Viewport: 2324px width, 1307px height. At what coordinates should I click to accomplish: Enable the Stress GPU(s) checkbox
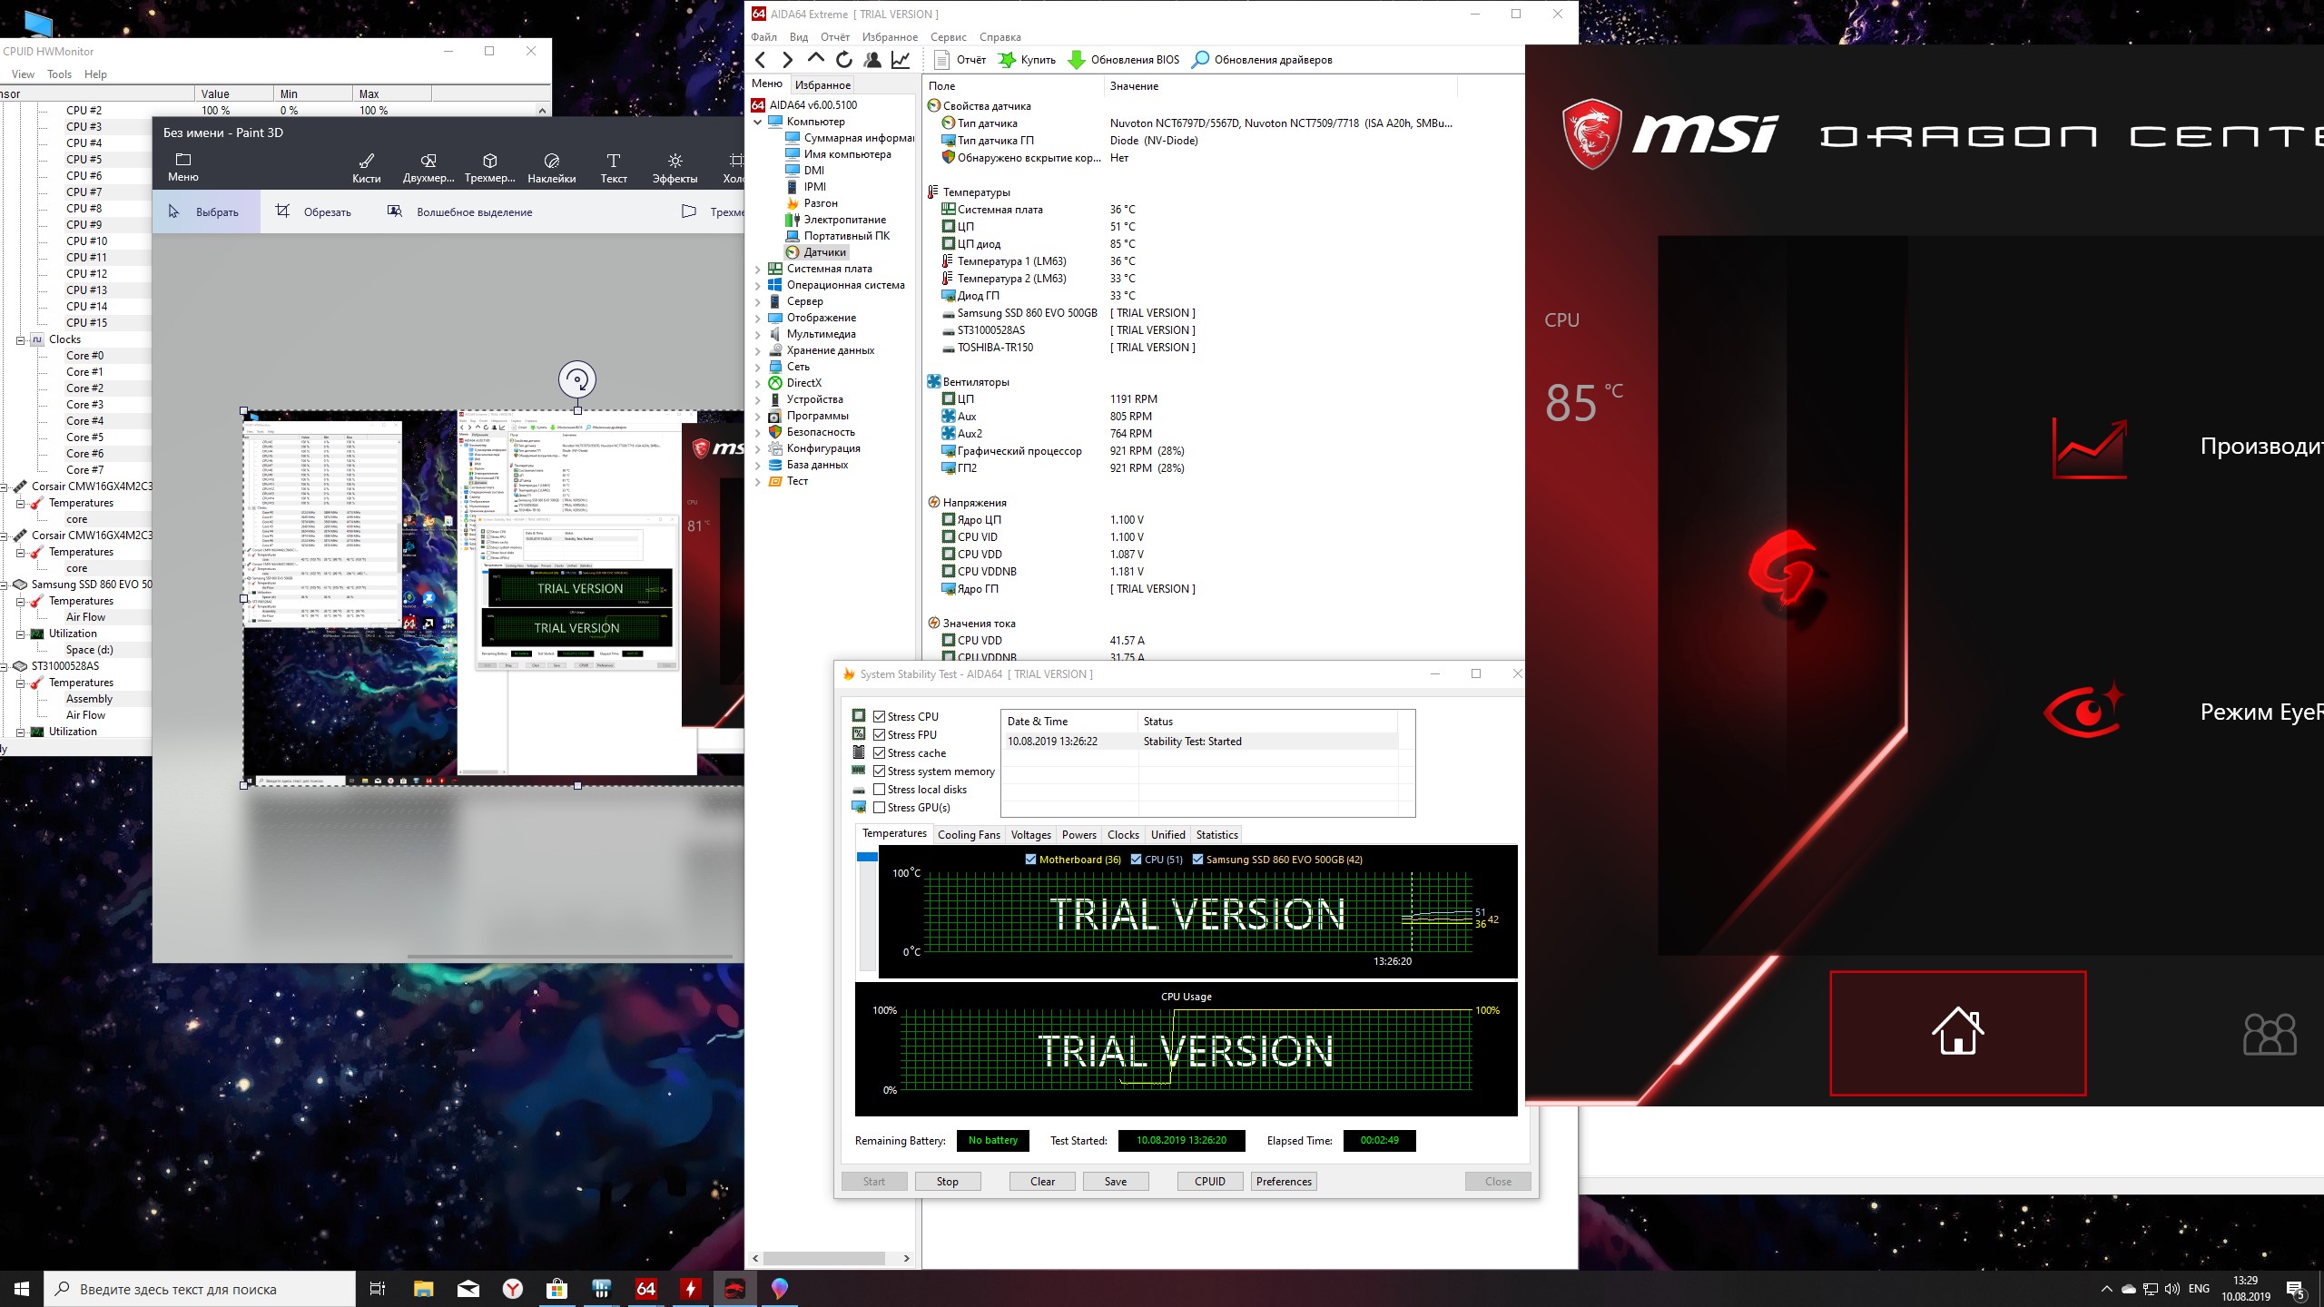pos(879,808)
